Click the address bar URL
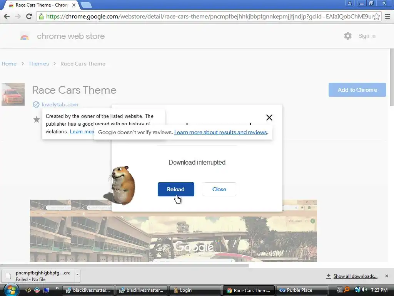Screen dimensions: 394x296 209,17
